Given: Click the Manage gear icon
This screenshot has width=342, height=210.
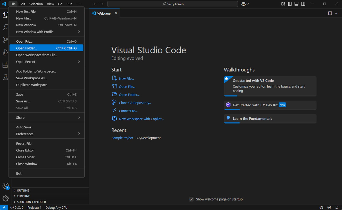Looking at the screenshot, I should (5, 198).
